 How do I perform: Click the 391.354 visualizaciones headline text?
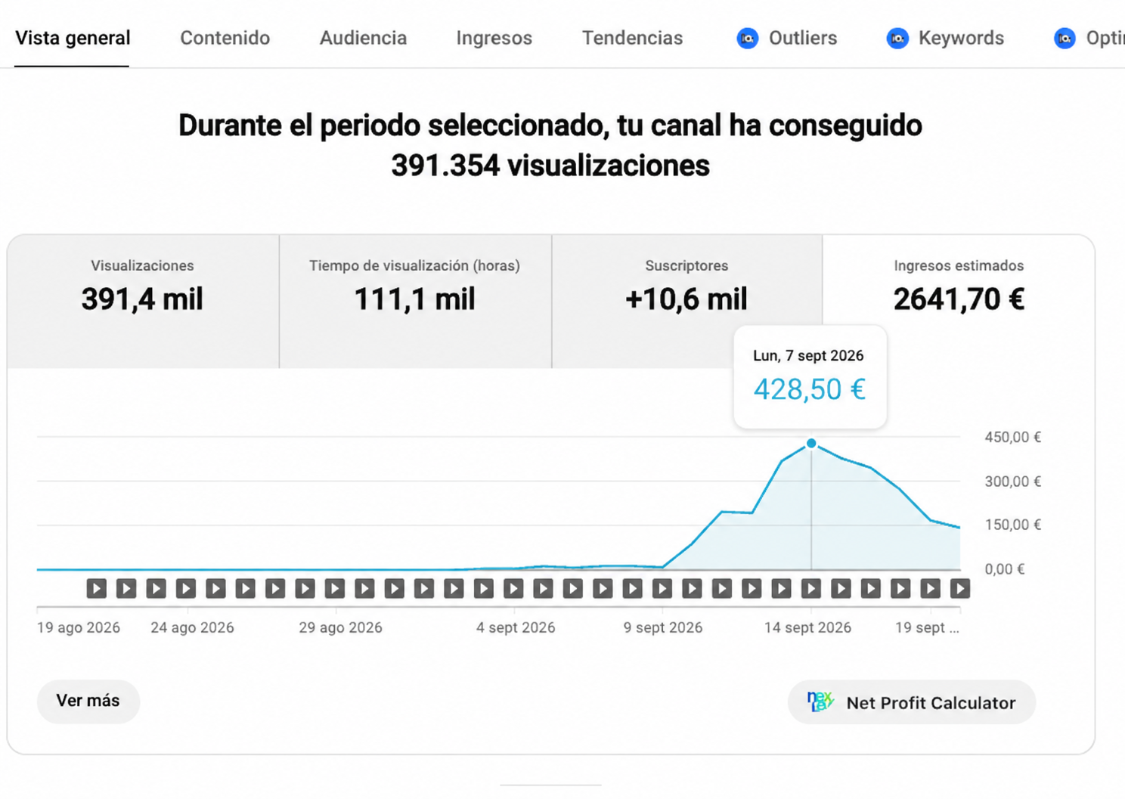coord(550,166)
